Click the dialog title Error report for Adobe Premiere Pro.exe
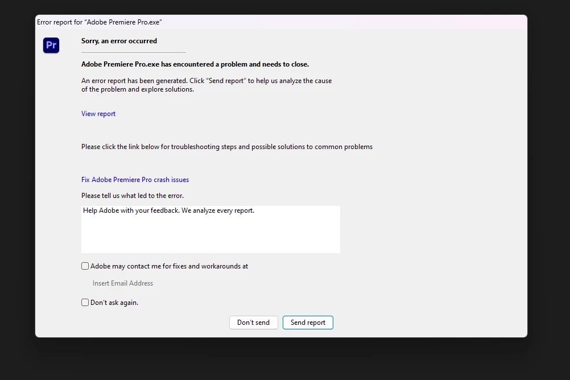This screenshot has height=380, width=570. point(99,22)
